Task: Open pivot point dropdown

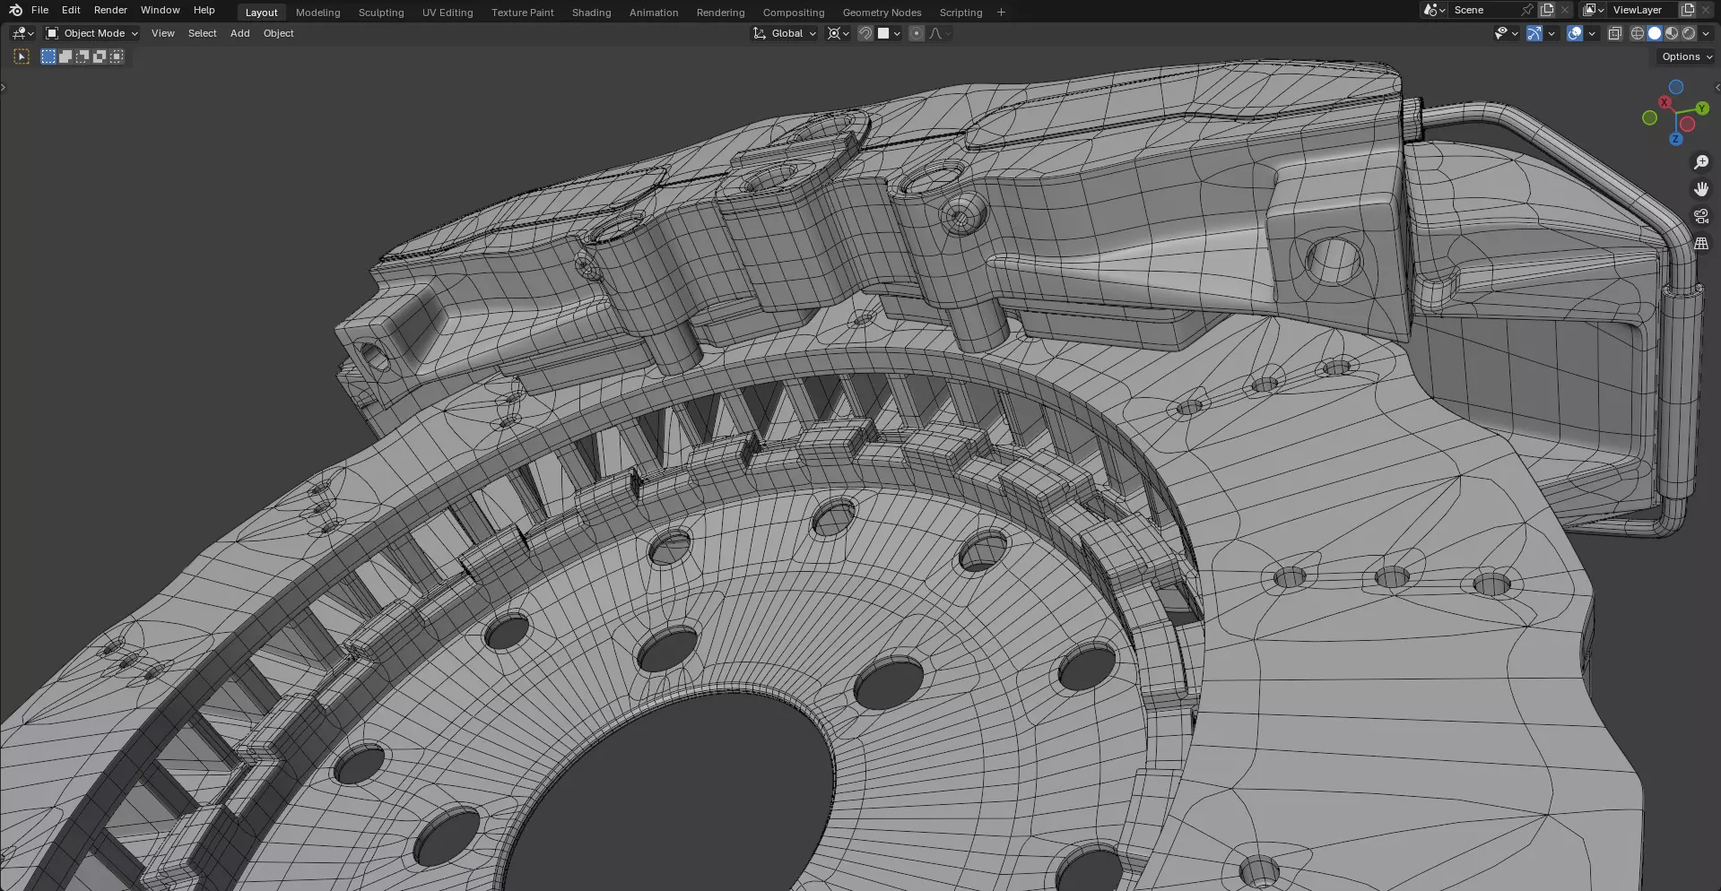Action: point(839,33)
